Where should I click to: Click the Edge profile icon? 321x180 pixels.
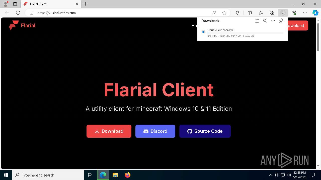point(6,4)
